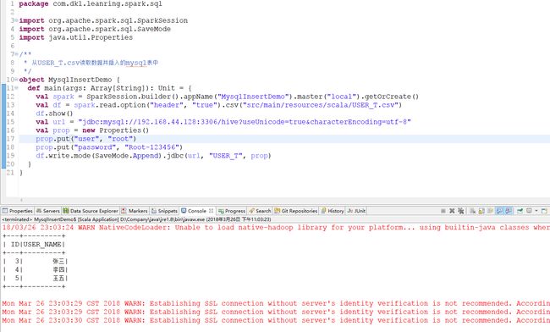Click the Open Console icon
This screenshot has width=550, height=332.
point(544,211)
